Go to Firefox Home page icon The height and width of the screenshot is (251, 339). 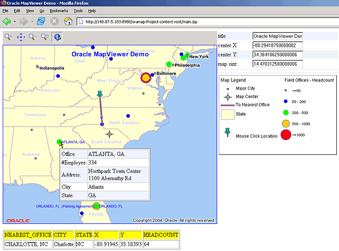click(x=68, y=22)
